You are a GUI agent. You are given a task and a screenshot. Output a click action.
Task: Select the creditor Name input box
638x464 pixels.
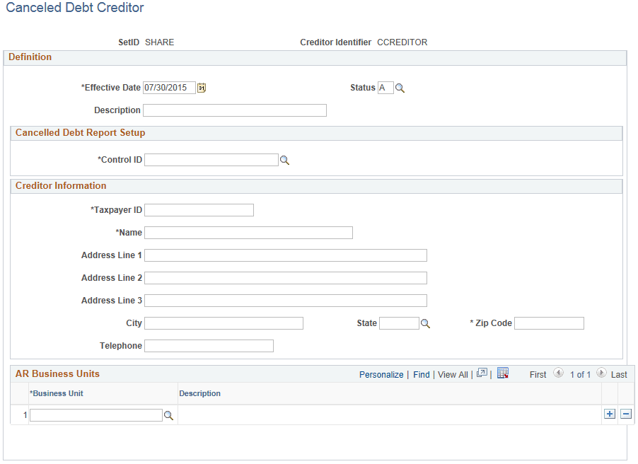(x=248, y=232)
